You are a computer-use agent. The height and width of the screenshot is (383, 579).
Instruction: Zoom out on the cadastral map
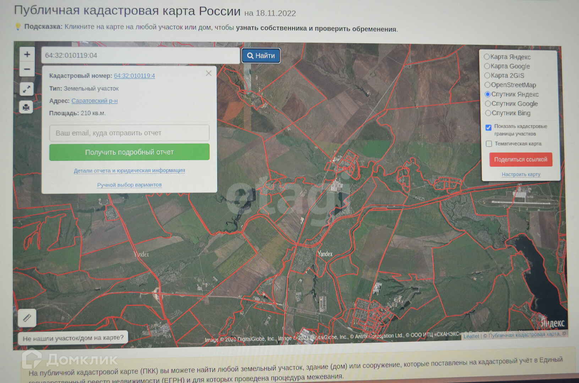point(27,69)
